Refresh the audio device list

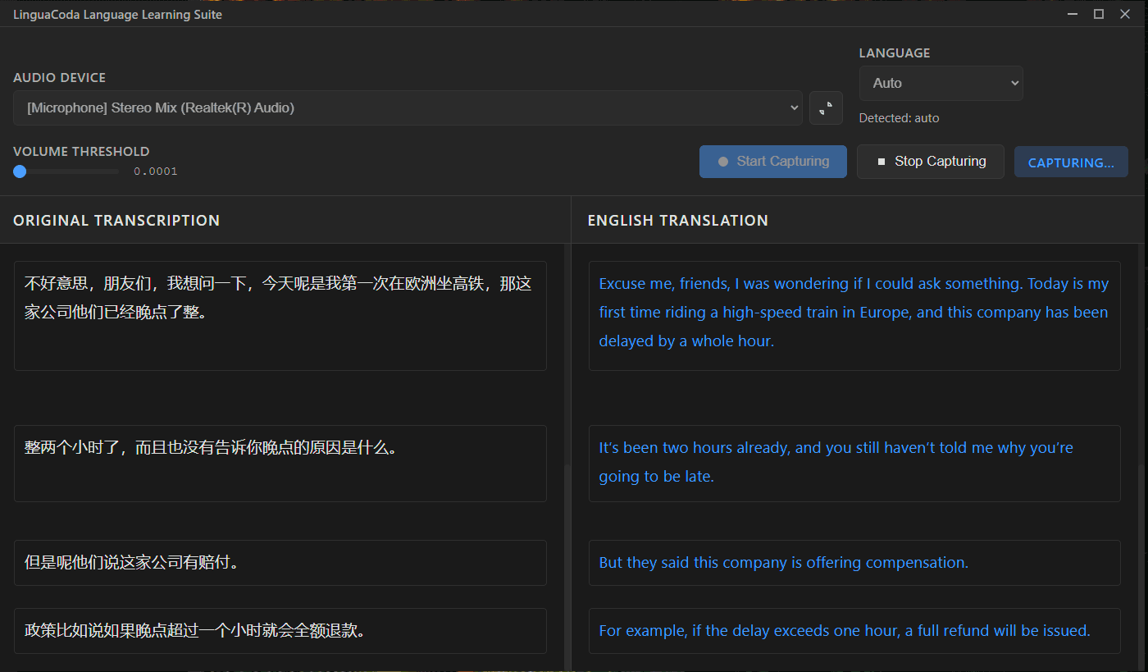(x=826, y=107)
